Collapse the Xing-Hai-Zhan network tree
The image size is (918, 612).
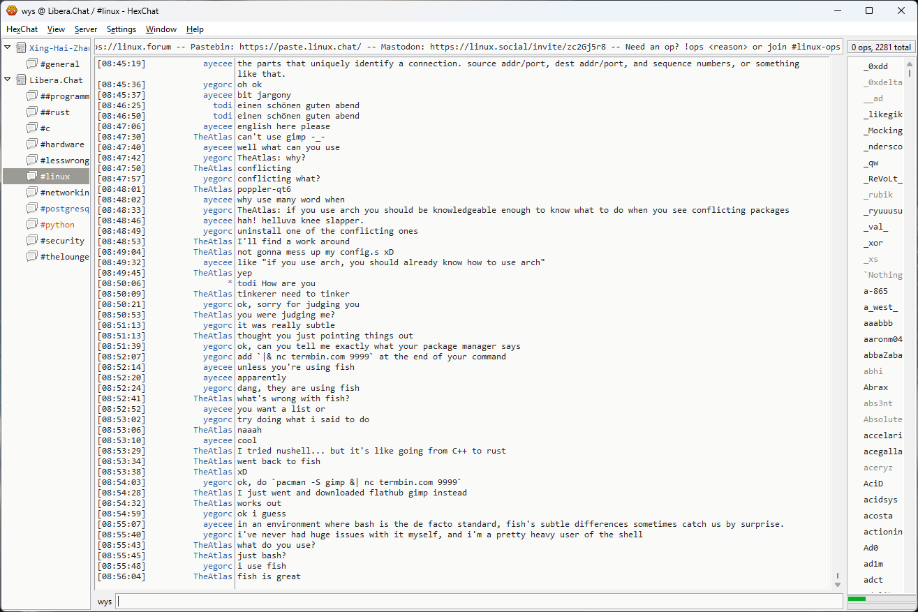[x=8, y=47]
